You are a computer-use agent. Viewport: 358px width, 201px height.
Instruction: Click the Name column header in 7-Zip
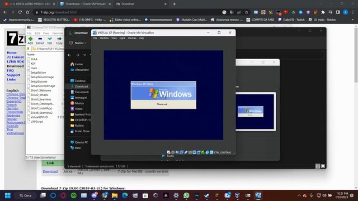31,55
